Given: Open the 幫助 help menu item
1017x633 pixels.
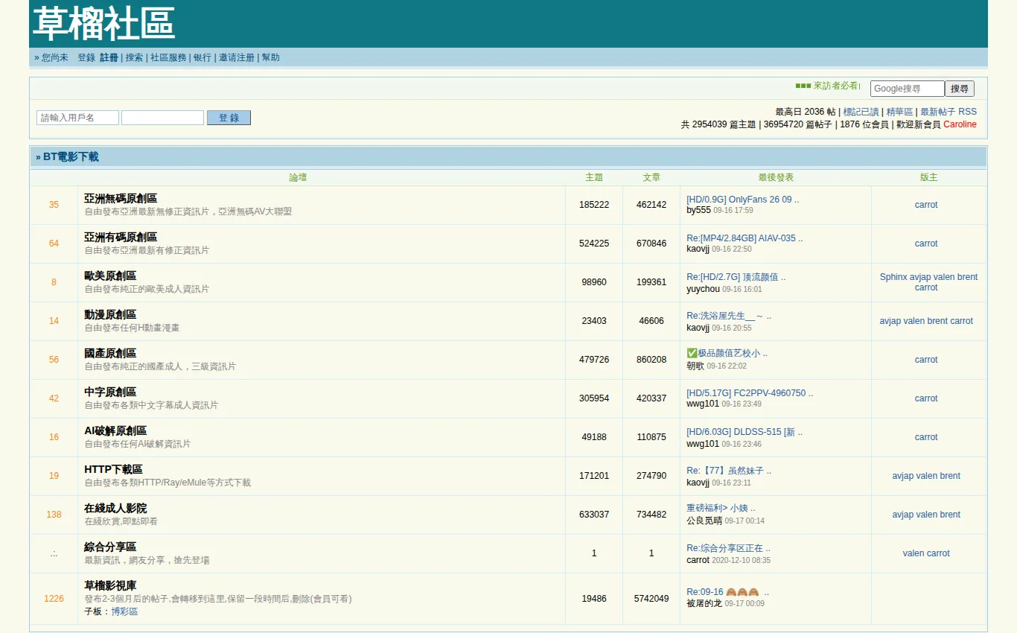Looking at the screenshot, I should (x=271, y=57).
